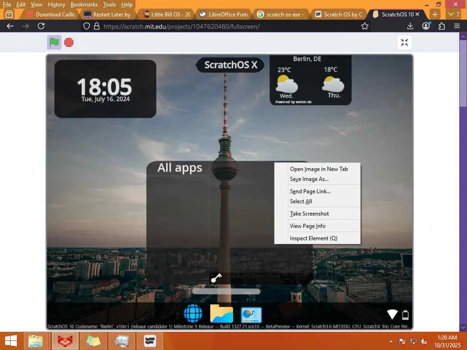Click the battery indicator in ScratchOS dock
Image resolution: width=467 pixels, height=350 pixels.
pos(405,314)
